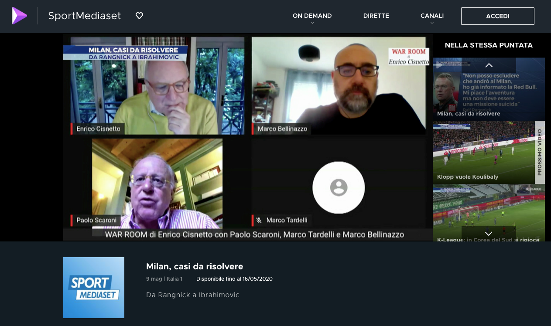Viewport: 551px width, 326px height.
Task: Click the 'Da Rangnick a Ibrahimovic' description
Action: tap(193, 295)
